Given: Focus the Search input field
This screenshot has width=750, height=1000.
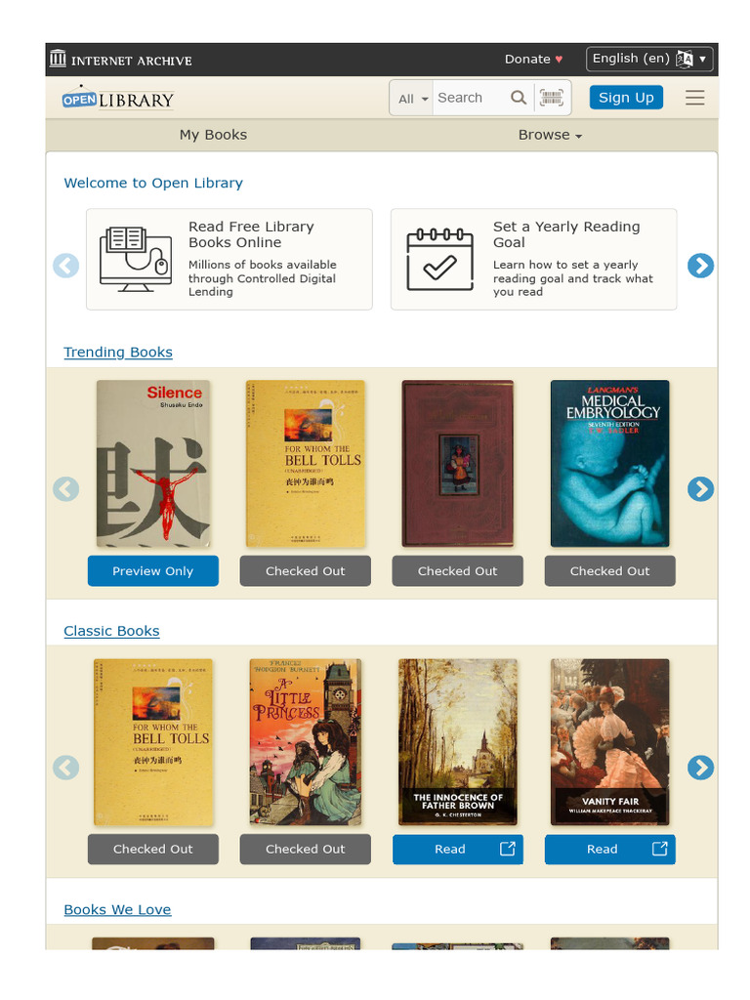Looking at the screenshot, I should (471, 98).
